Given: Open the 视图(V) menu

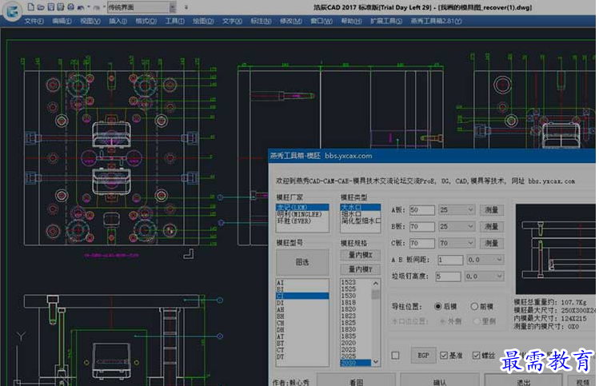Looking at the screenshot, I should (x=90, y=21).
